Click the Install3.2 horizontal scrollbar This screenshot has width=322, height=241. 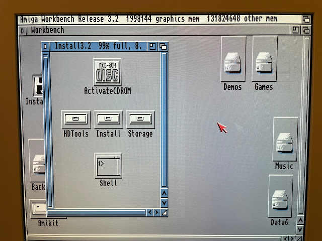[97, 213]
